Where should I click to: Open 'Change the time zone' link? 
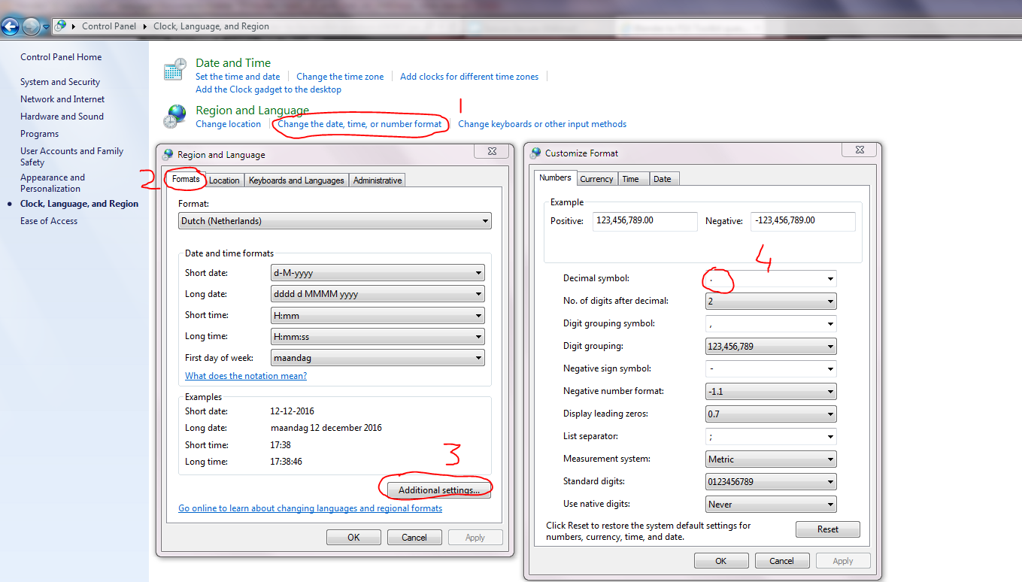click(x=340, y=77)
